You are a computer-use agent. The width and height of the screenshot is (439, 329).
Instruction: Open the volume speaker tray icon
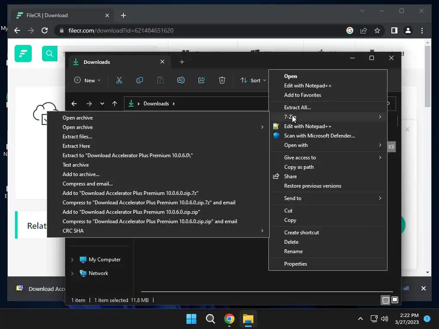pyautogui.click(x=385, y=319)
